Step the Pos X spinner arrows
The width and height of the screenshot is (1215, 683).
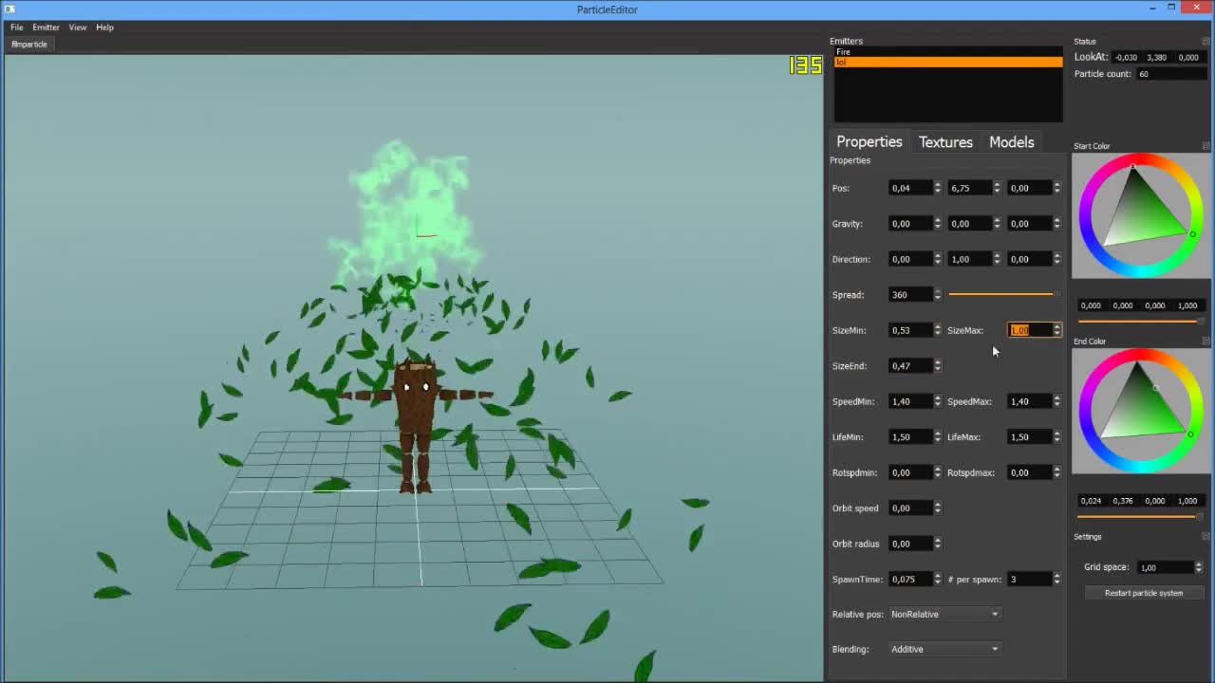pos(938,188)
